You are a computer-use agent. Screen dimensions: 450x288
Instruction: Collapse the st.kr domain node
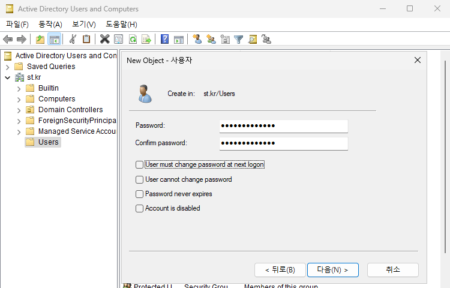(7, 78)
